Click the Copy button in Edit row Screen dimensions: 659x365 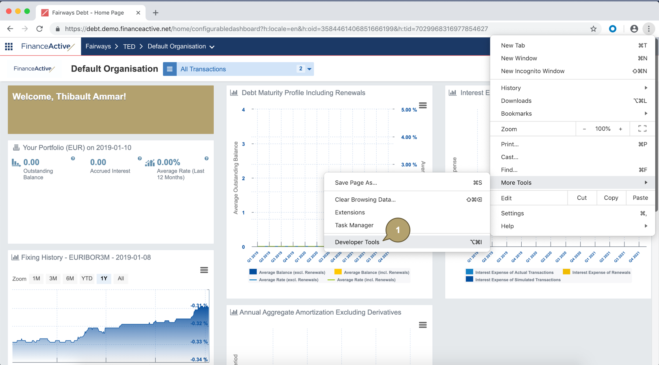[611, 198]
